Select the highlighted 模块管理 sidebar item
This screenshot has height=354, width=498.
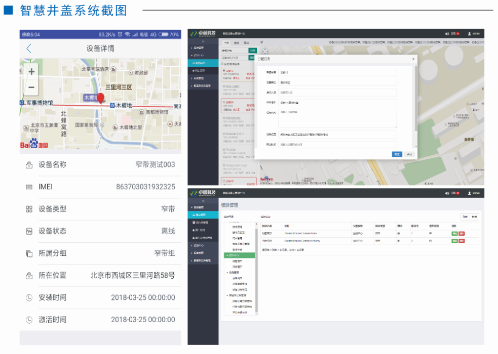click(x=203, y=215)
